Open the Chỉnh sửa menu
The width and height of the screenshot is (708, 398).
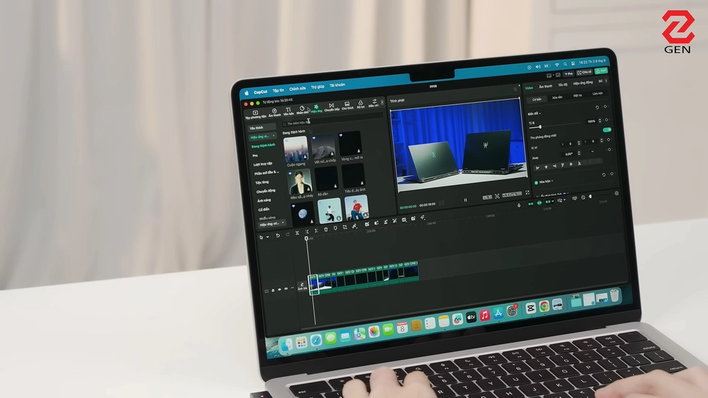(297, 89)
